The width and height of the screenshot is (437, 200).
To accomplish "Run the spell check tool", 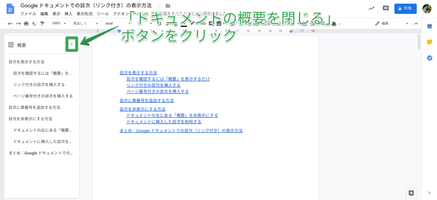I will (x=34, y=24).
